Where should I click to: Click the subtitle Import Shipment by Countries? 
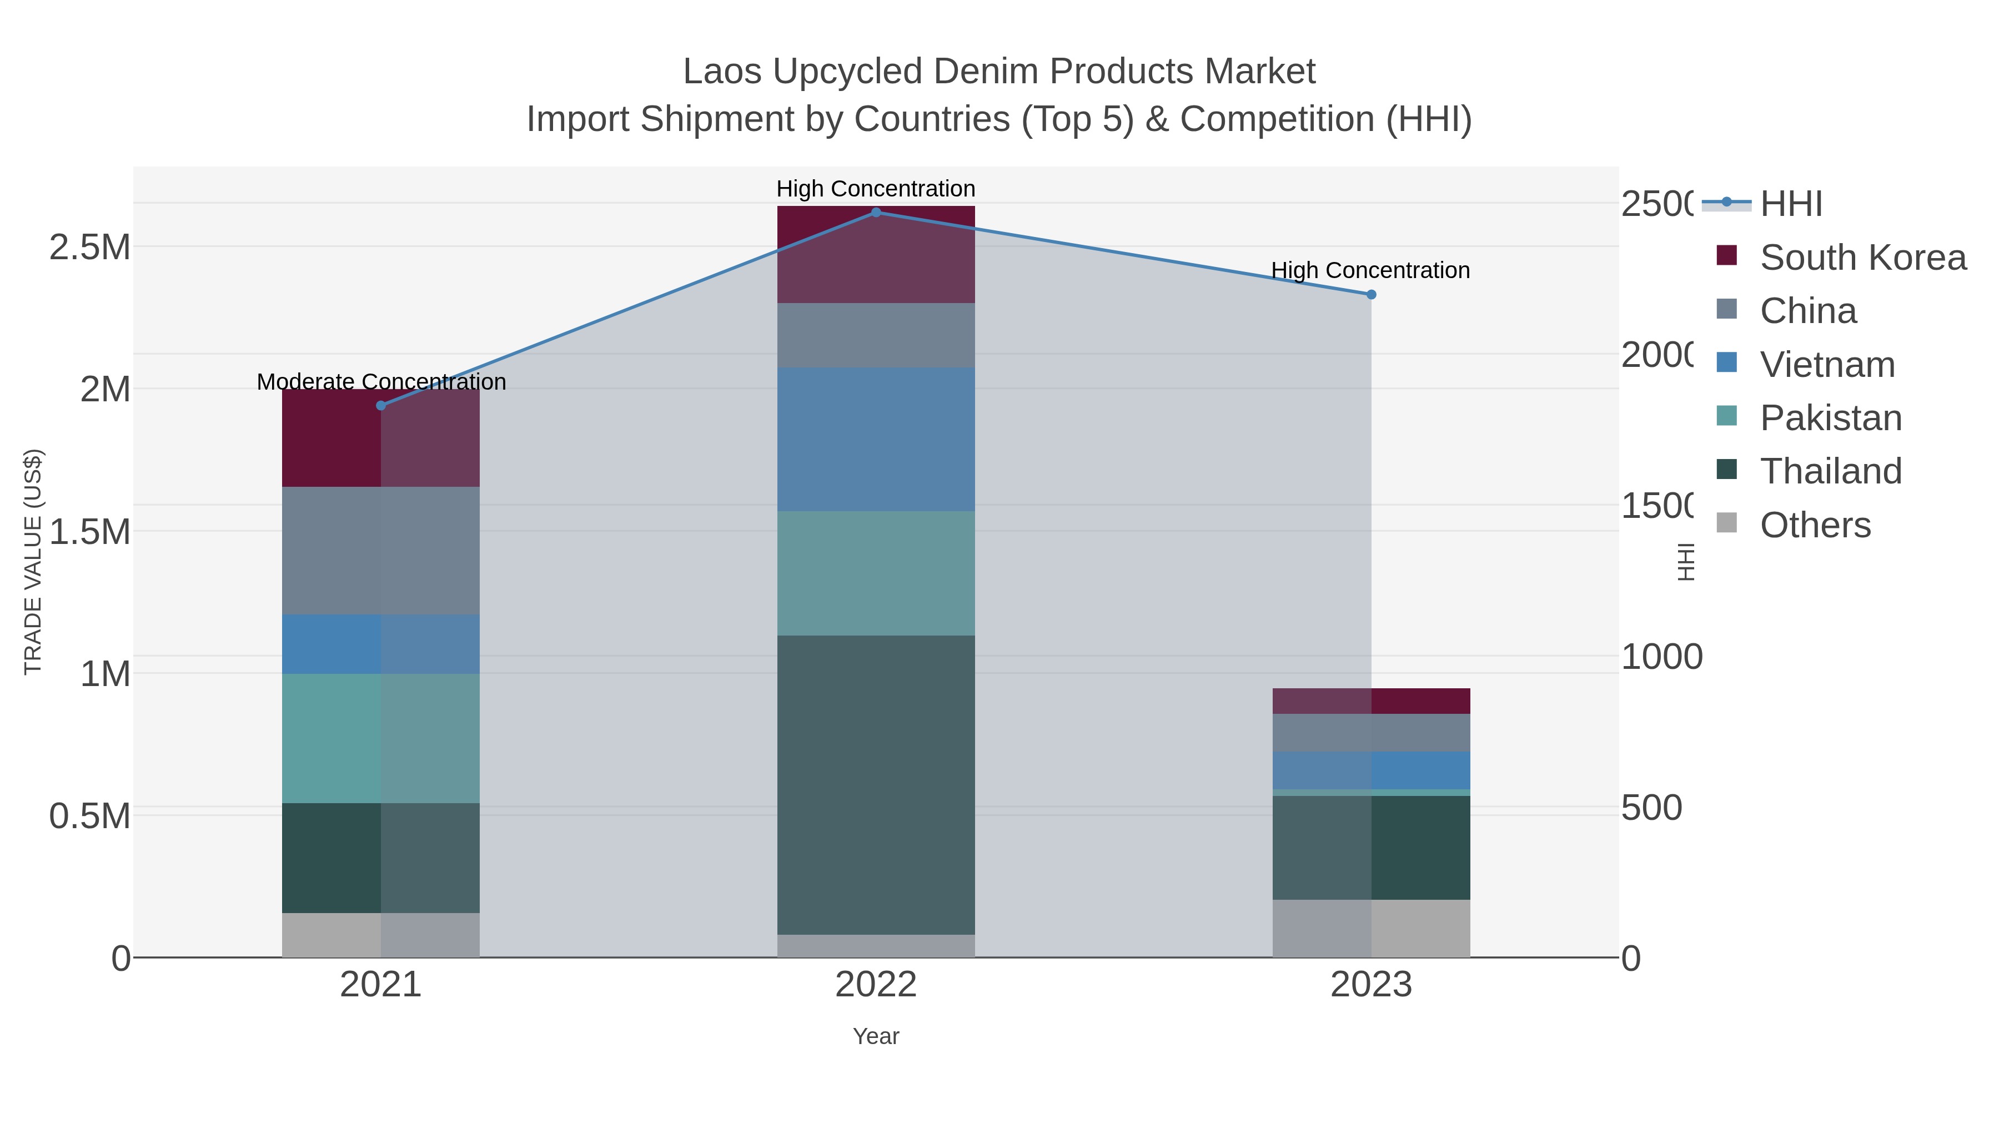999,119
